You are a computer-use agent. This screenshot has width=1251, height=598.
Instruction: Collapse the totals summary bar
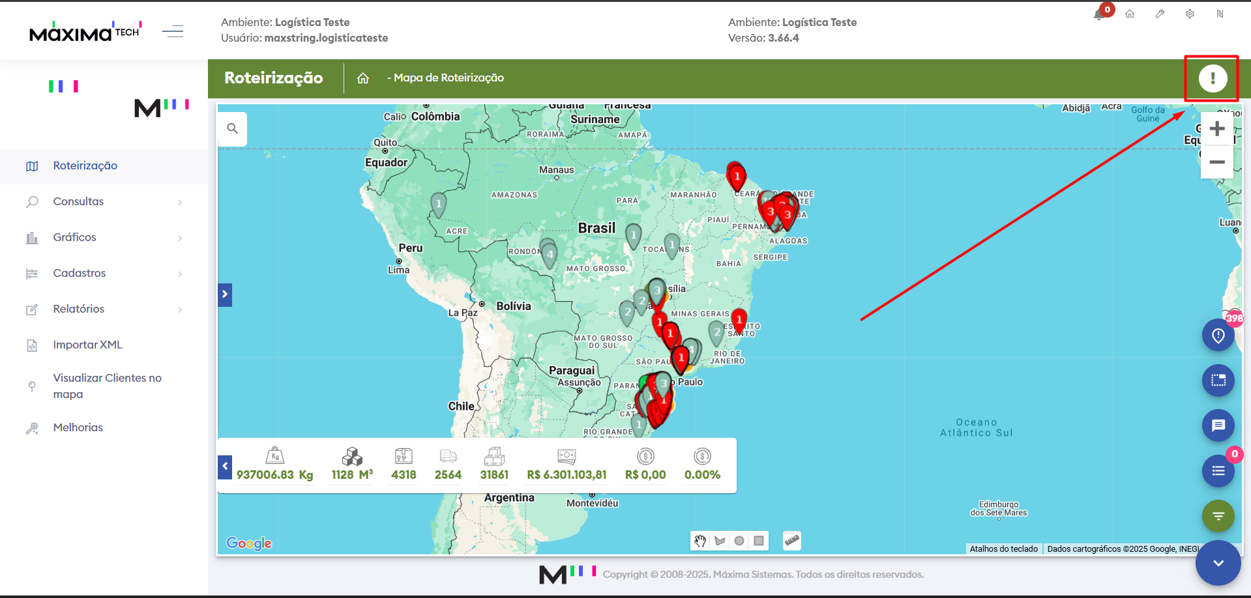coord(225,466)
